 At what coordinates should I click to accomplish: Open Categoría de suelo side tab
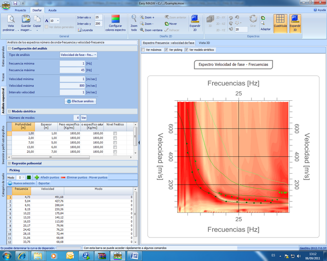(x=3, y=185)
